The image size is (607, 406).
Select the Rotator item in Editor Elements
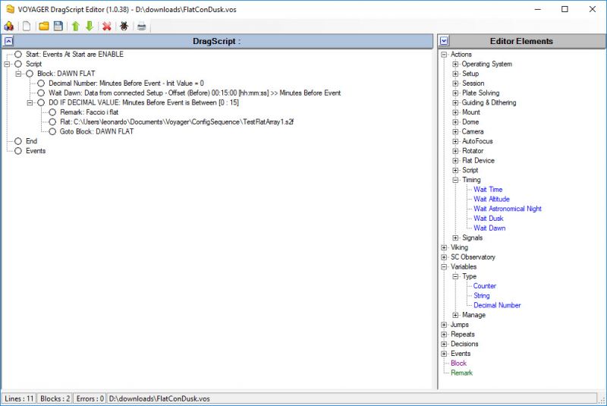point(473,151)
